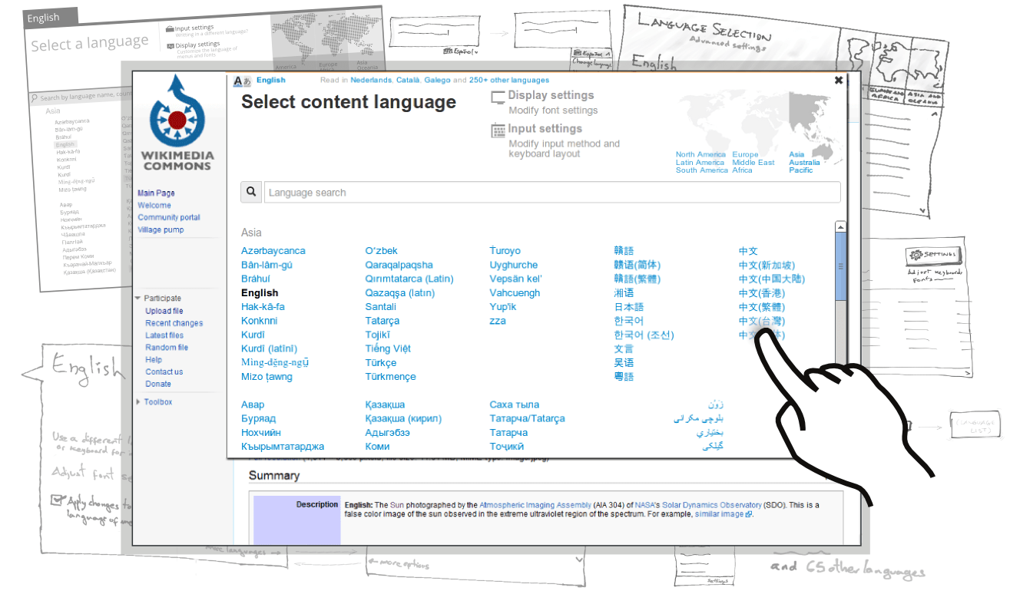The height and width of the screenshot is (604, 1010).
Task: Select the Pacific region link
Action: 800,170
